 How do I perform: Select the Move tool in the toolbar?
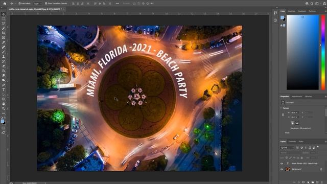pyautogui.click(x=4, y=14)
